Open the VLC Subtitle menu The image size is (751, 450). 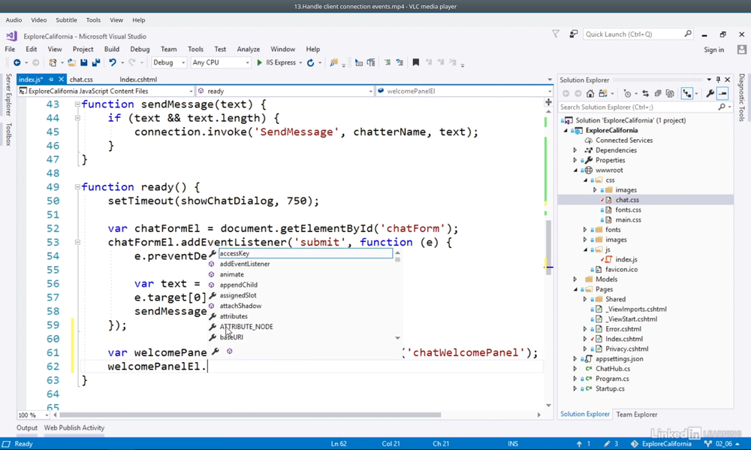(x=66, y=20)
